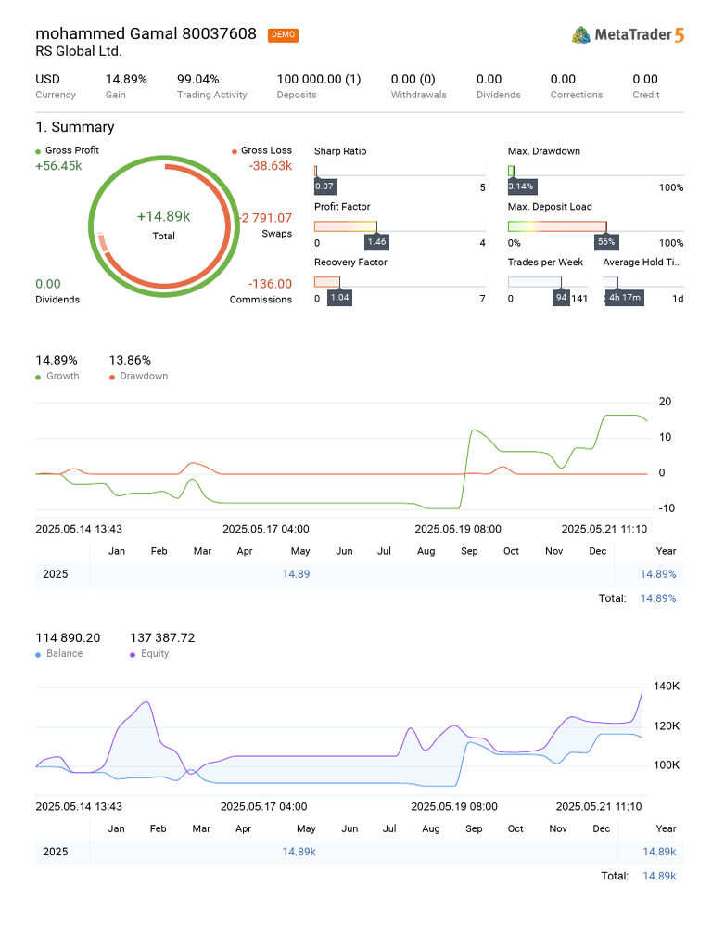The height and width of the screenshot is (950, 712).
Task: Click the Sharp Ratio 0.07 marker
Action: pos(324,186)
